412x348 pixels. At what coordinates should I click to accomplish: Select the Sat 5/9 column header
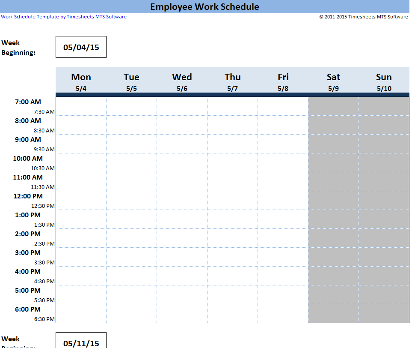click(333, 81)
